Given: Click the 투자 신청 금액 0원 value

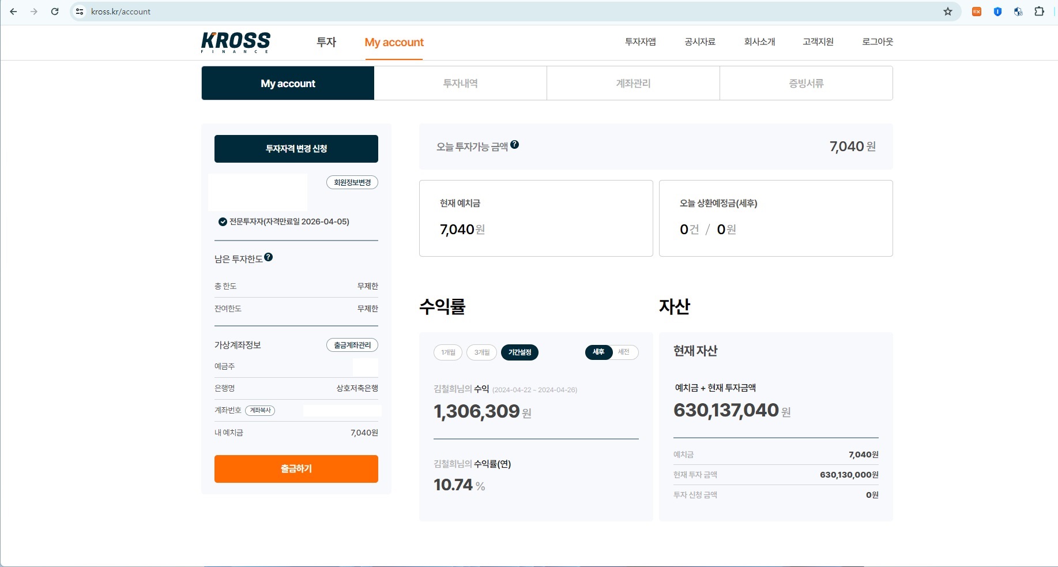Looking at the screenshot, I should pos(872,495).
